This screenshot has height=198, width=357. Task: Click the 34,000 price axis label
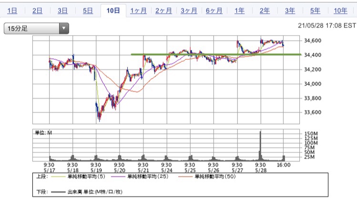click(x=313, y=84)
